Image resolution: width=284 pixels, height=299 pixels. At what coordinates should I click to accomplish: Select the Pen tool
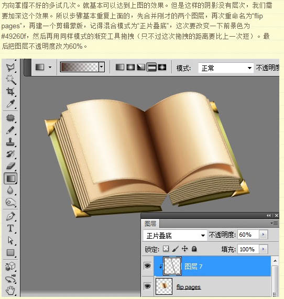10,216
